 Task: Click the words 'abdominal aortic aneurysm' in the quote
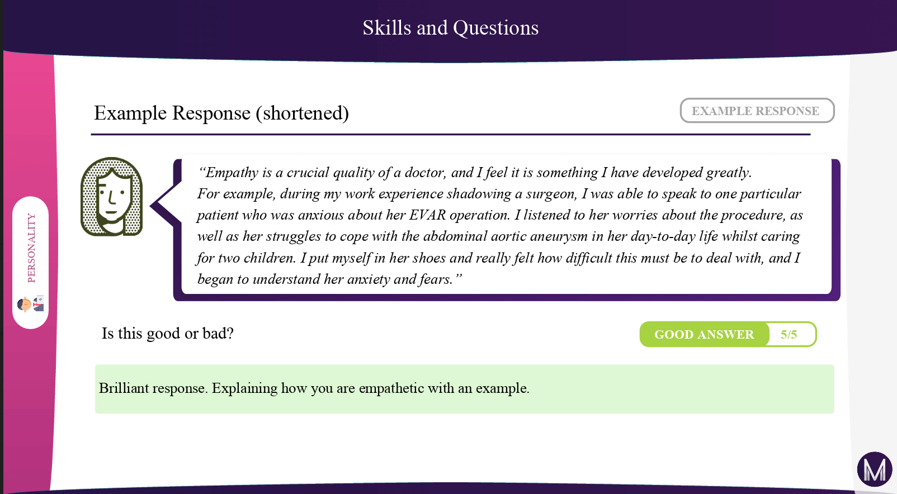(x=506, y=236)
